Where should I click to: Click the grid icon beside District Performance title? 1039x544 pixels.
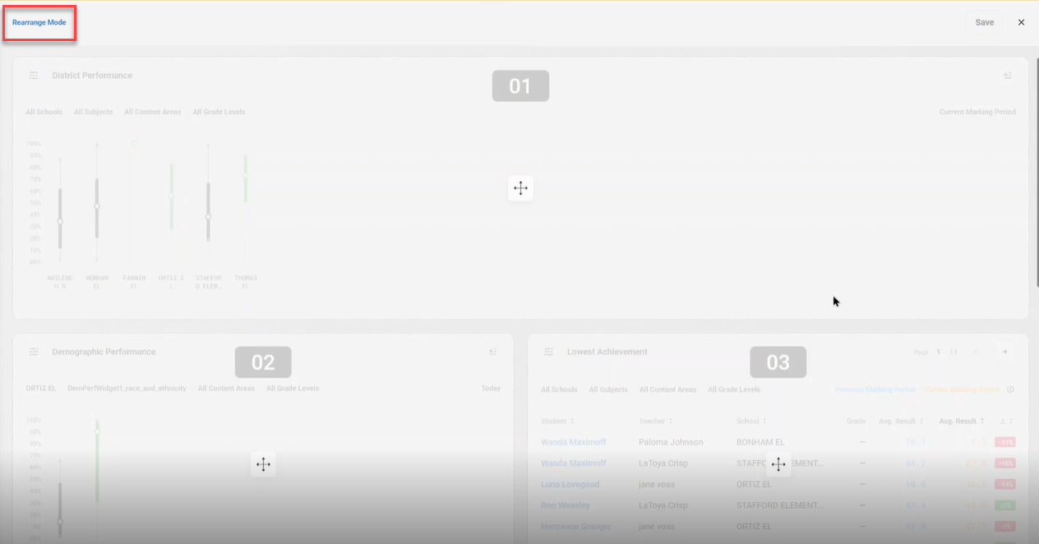click(34, 76)
